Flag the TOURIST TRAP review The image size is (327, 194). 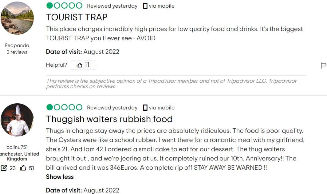click(323, 65)
